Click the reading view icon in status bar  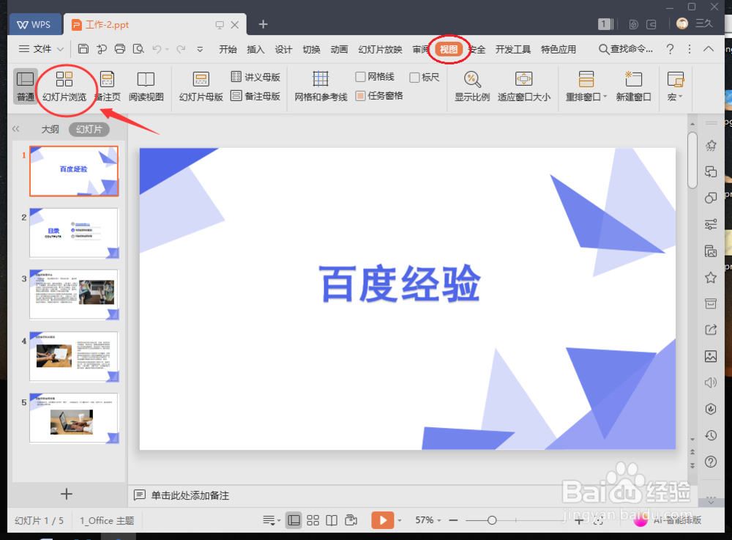(x=332, y=520)
